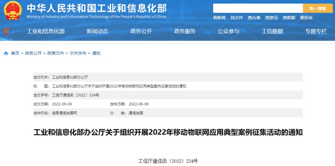Screen dimensions: 335x166
Task: Select 政务公开 in the main navigation bar
Action: 141,31
